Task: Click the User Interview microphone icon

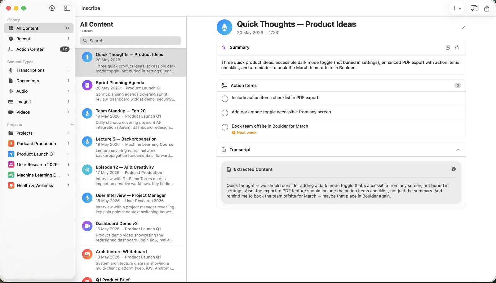Action: [87, 198]
